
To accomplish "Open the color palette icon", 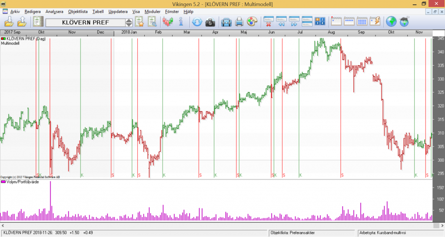I will (x=252, y=22).
